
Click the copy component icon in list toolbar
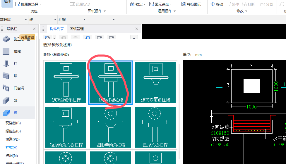coord(63,38)
